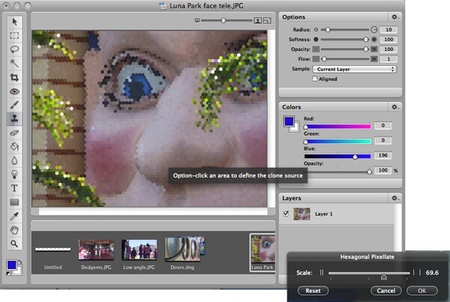Select the Lasso selection tool
The width and height of the screenshot is (450, 302).
14,49
